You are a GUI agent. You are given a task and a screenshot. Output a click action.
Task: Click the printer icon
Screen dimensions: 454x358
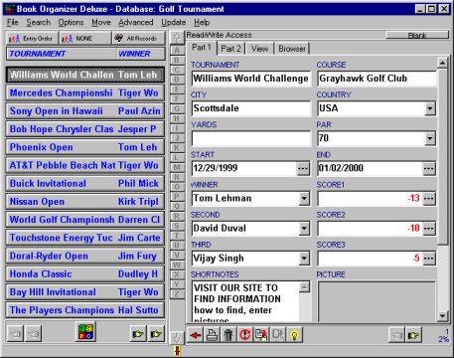coord(212,335)
